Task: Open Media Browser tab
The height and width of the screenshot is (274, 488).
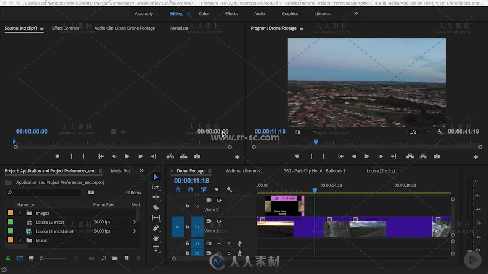Action: coord(120,171)
